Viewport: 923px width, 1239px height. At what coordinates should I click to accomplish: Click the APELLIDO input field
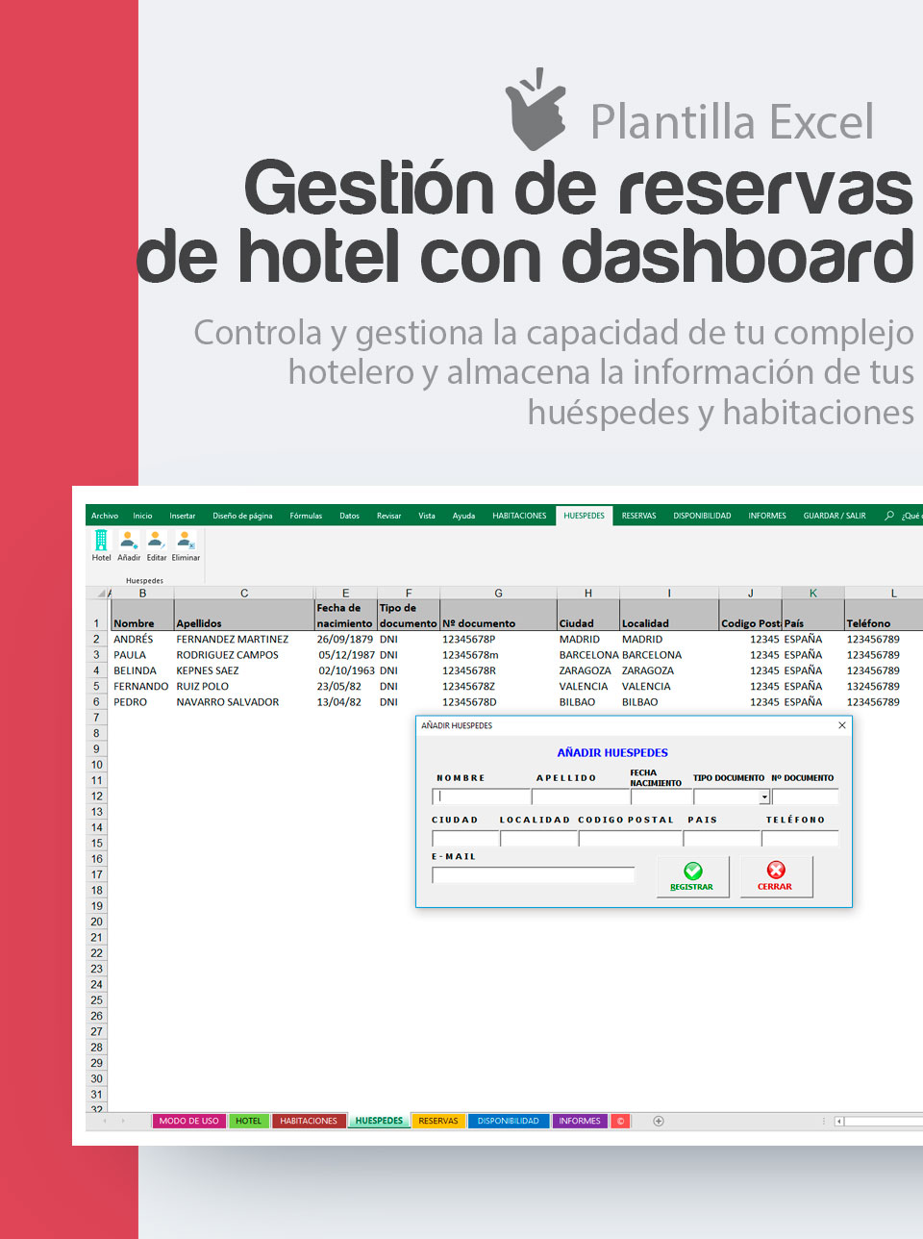580,796
